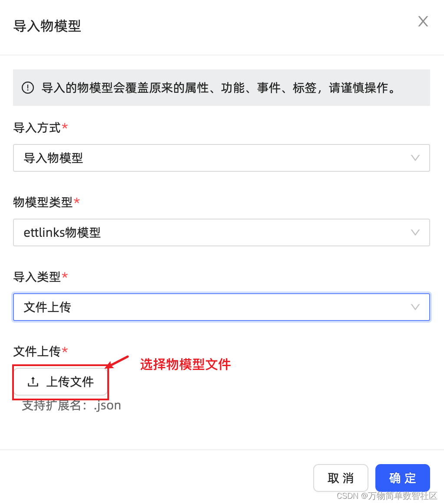Viewport: 444px width, 504px height.
Task: Click the 支持扩展名 .json hint text
Action: click(72, 406)
